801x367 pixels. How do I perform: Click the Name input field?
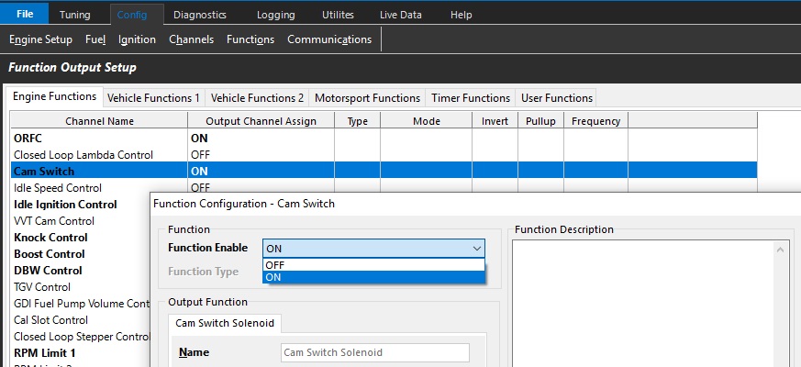(374, 352)
